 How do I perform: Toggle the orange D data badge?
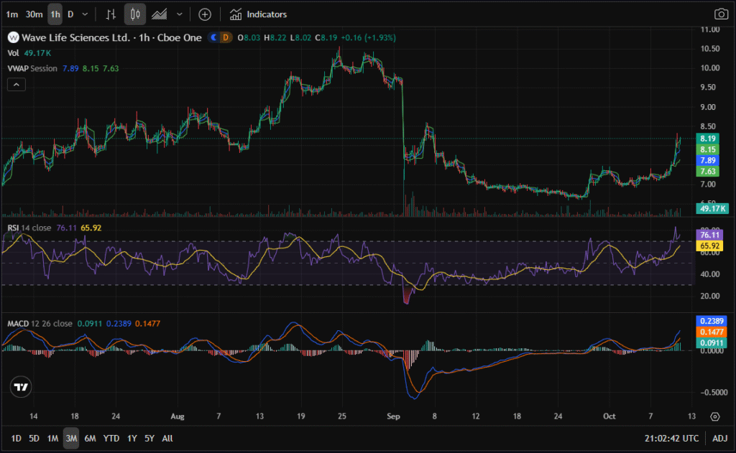[x=225, y=37]
